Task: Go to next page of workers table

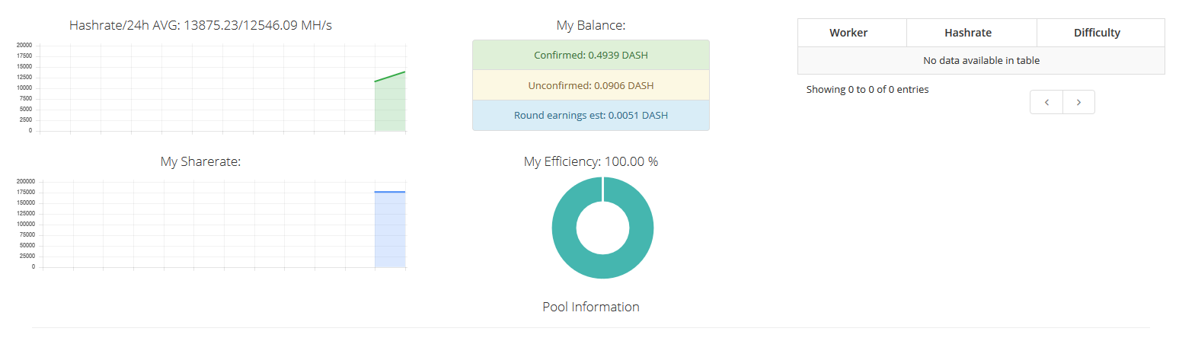Action: pyautogui.click(x=1078, y=102)
